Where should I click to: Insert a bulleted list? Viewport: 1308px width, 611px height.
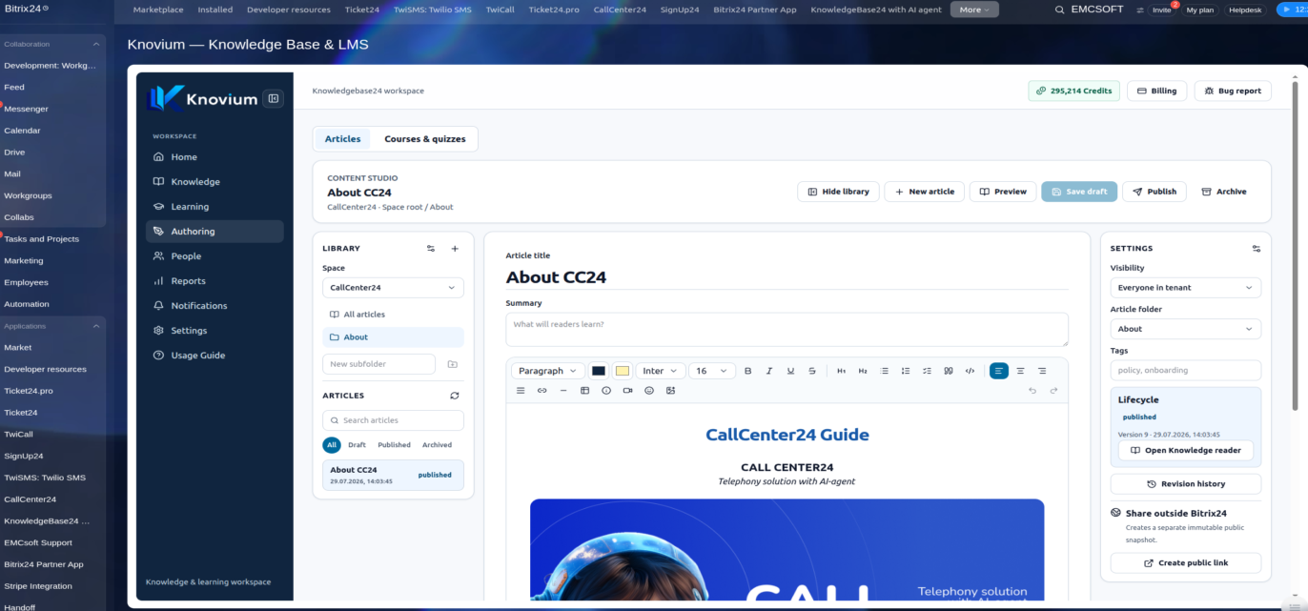pos(884,371)
